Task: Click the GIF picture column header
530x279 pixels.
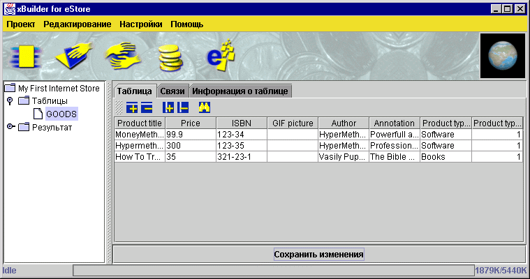Action: coord(293,123)
